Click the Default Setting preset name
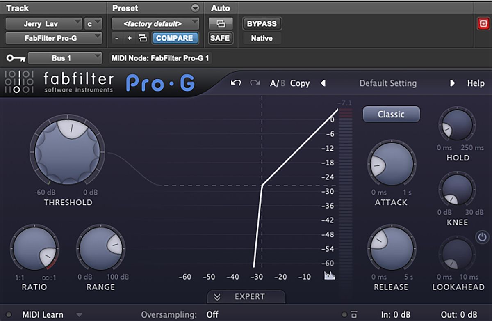Screen dimensions: 492x321 (x=388, y=83)
